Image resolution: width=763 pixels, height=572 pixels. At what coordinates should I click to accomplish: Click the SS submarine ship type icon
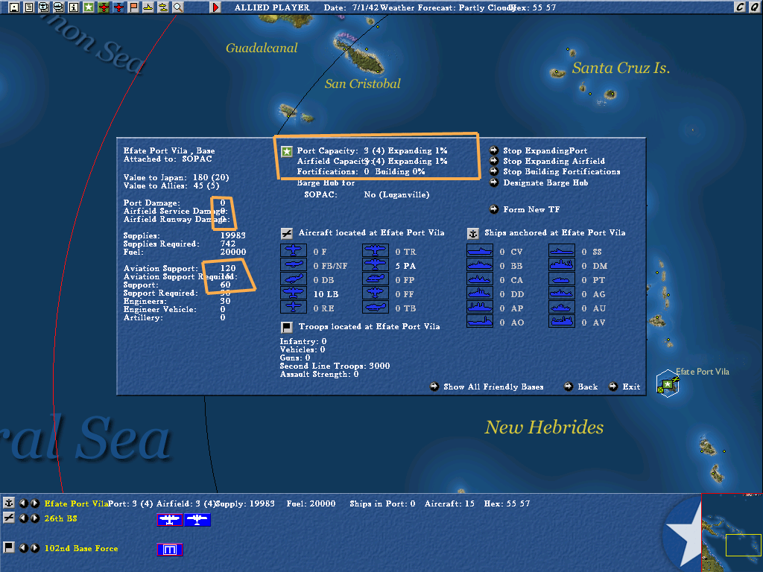[562, 250]
